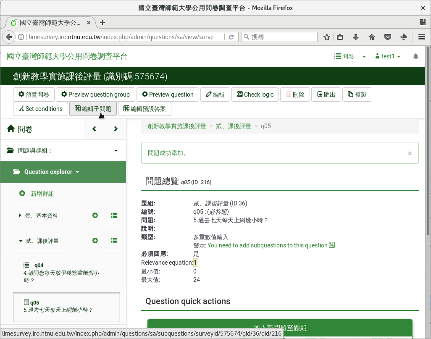Copy the question with 複製 button
431x339 pixels.
point(357,95)
